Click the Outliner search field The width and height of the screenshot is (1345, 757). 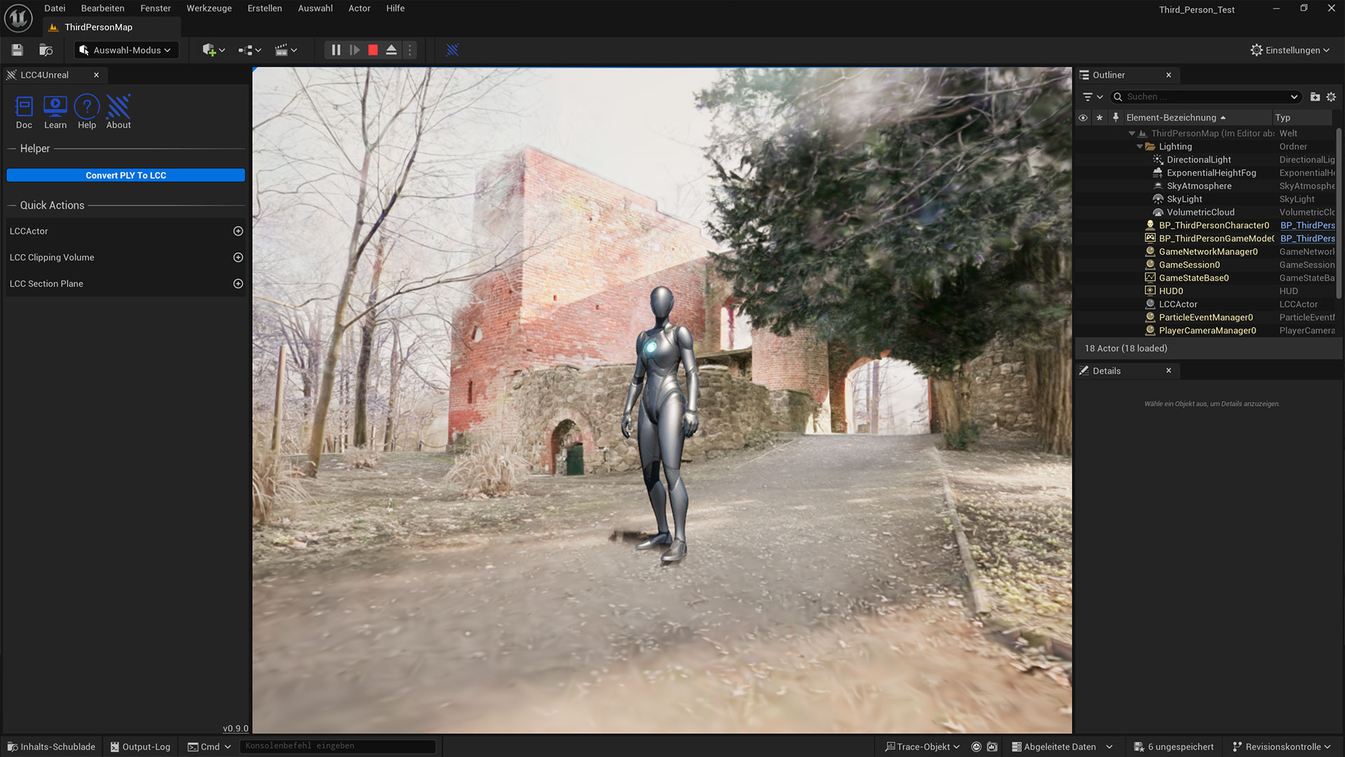1205,97
